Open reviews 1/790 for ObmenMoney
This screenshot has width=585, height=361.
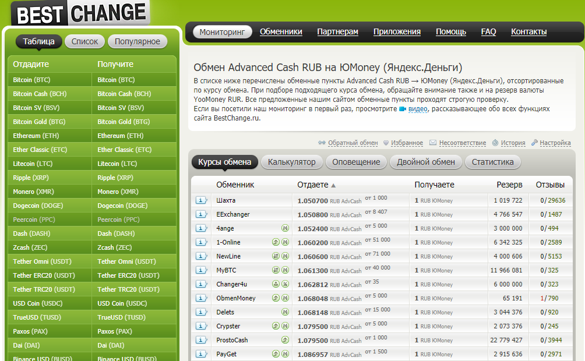549,298
